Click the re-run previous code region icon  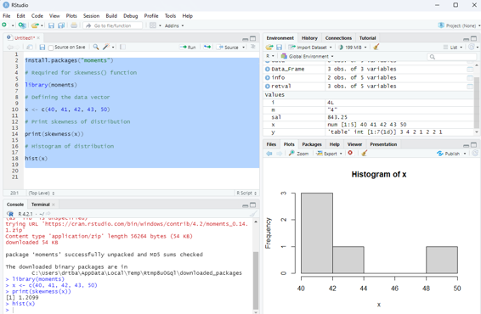coord(207,47)
